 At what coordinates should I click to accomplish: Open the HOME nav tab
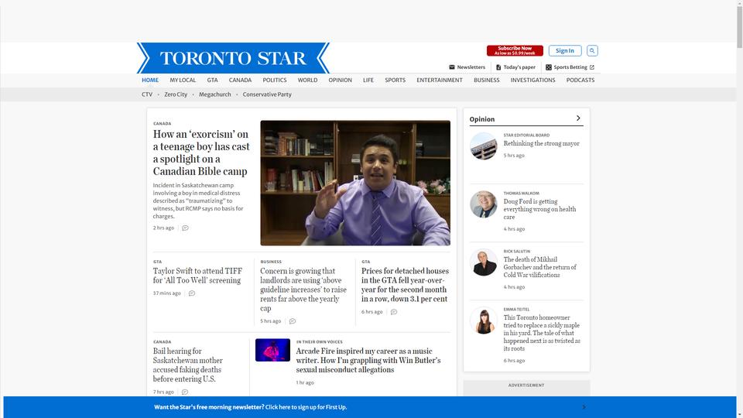coord(150,80)
